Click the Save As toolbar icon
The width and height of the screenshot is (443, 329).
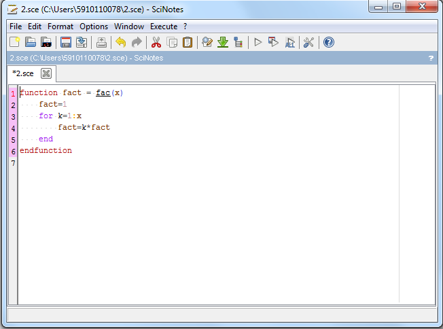[x=82, y=42]
